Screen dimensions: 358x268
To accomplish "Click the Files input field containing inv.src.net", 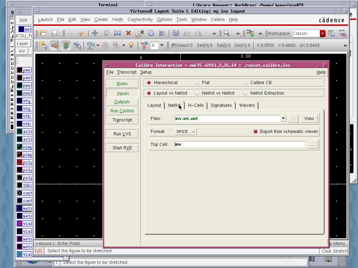I will tap(227, 119).
